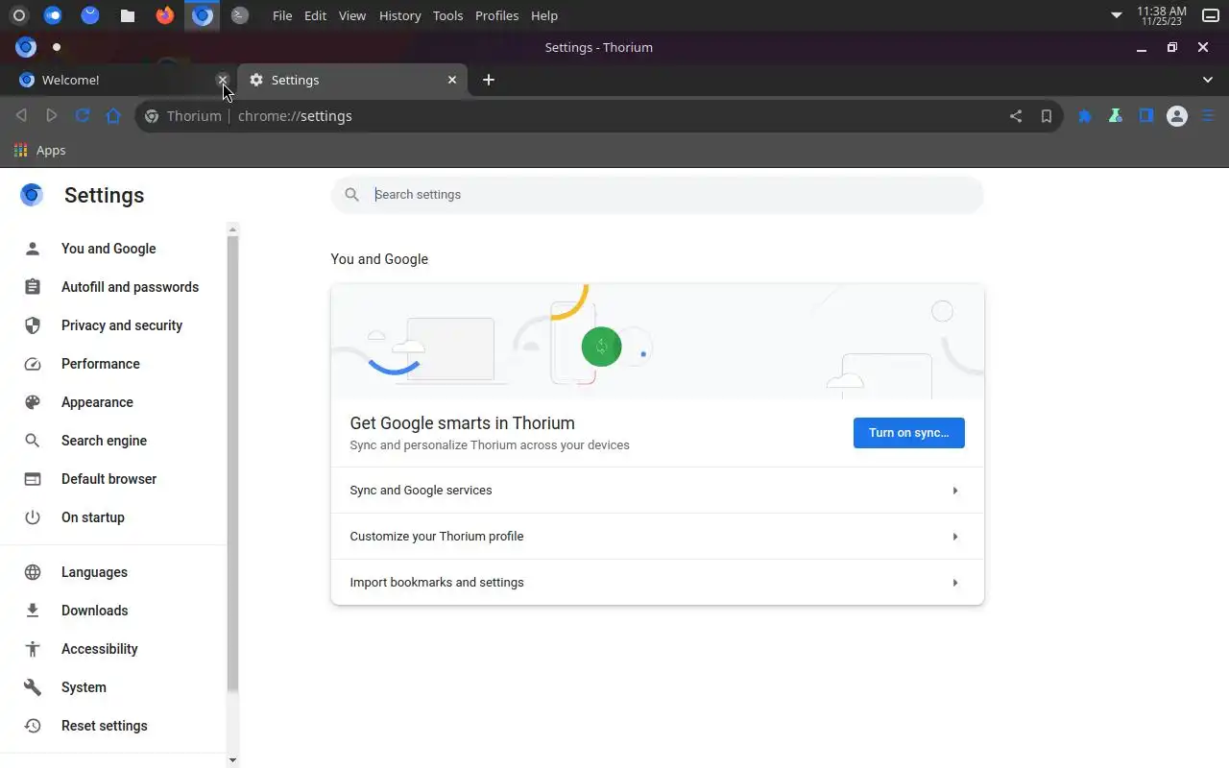Open the Edit menu
The height and width of the screenshot is (768, 1229).
(x=315, y=15)
